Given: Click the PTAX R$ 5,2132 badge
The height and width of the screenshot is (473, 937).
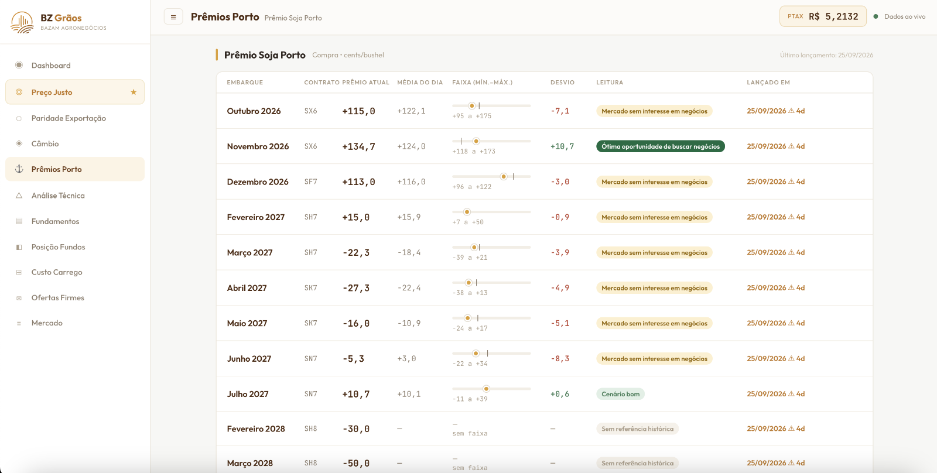Looking at the screenshot, I should [x=823, y=16].
